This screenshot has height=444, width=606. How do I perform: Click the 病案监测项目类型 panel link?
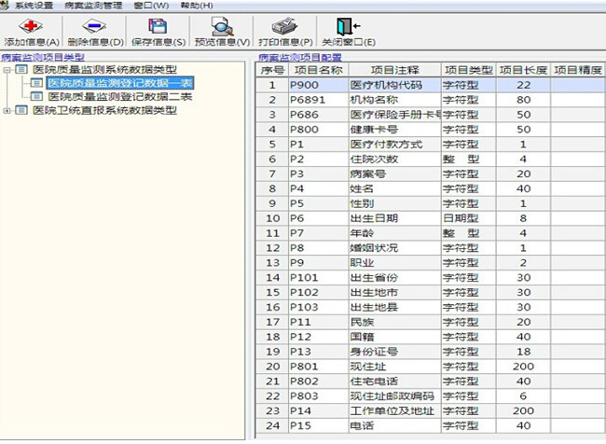pyautogui.click(x=43, y=58)
